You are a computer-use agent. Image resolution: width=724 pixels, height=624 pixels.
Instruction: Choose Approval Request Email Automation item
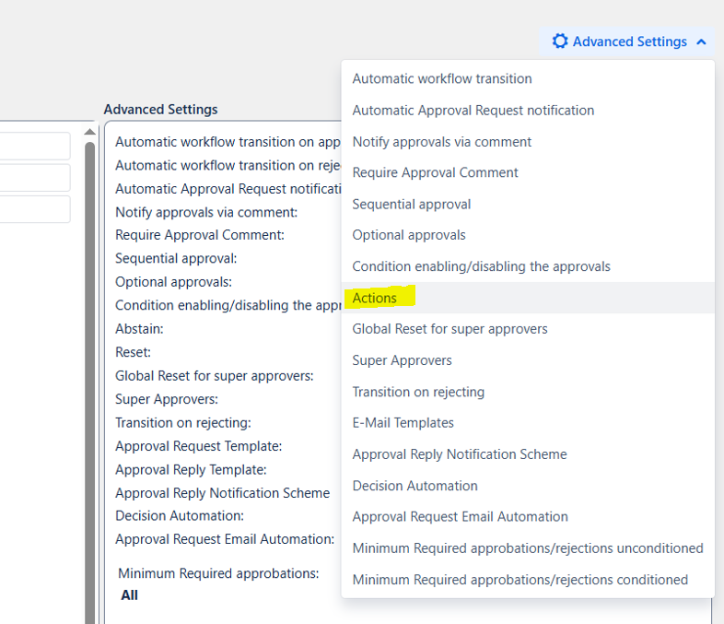pyautogui.click(x=460, y=517)
